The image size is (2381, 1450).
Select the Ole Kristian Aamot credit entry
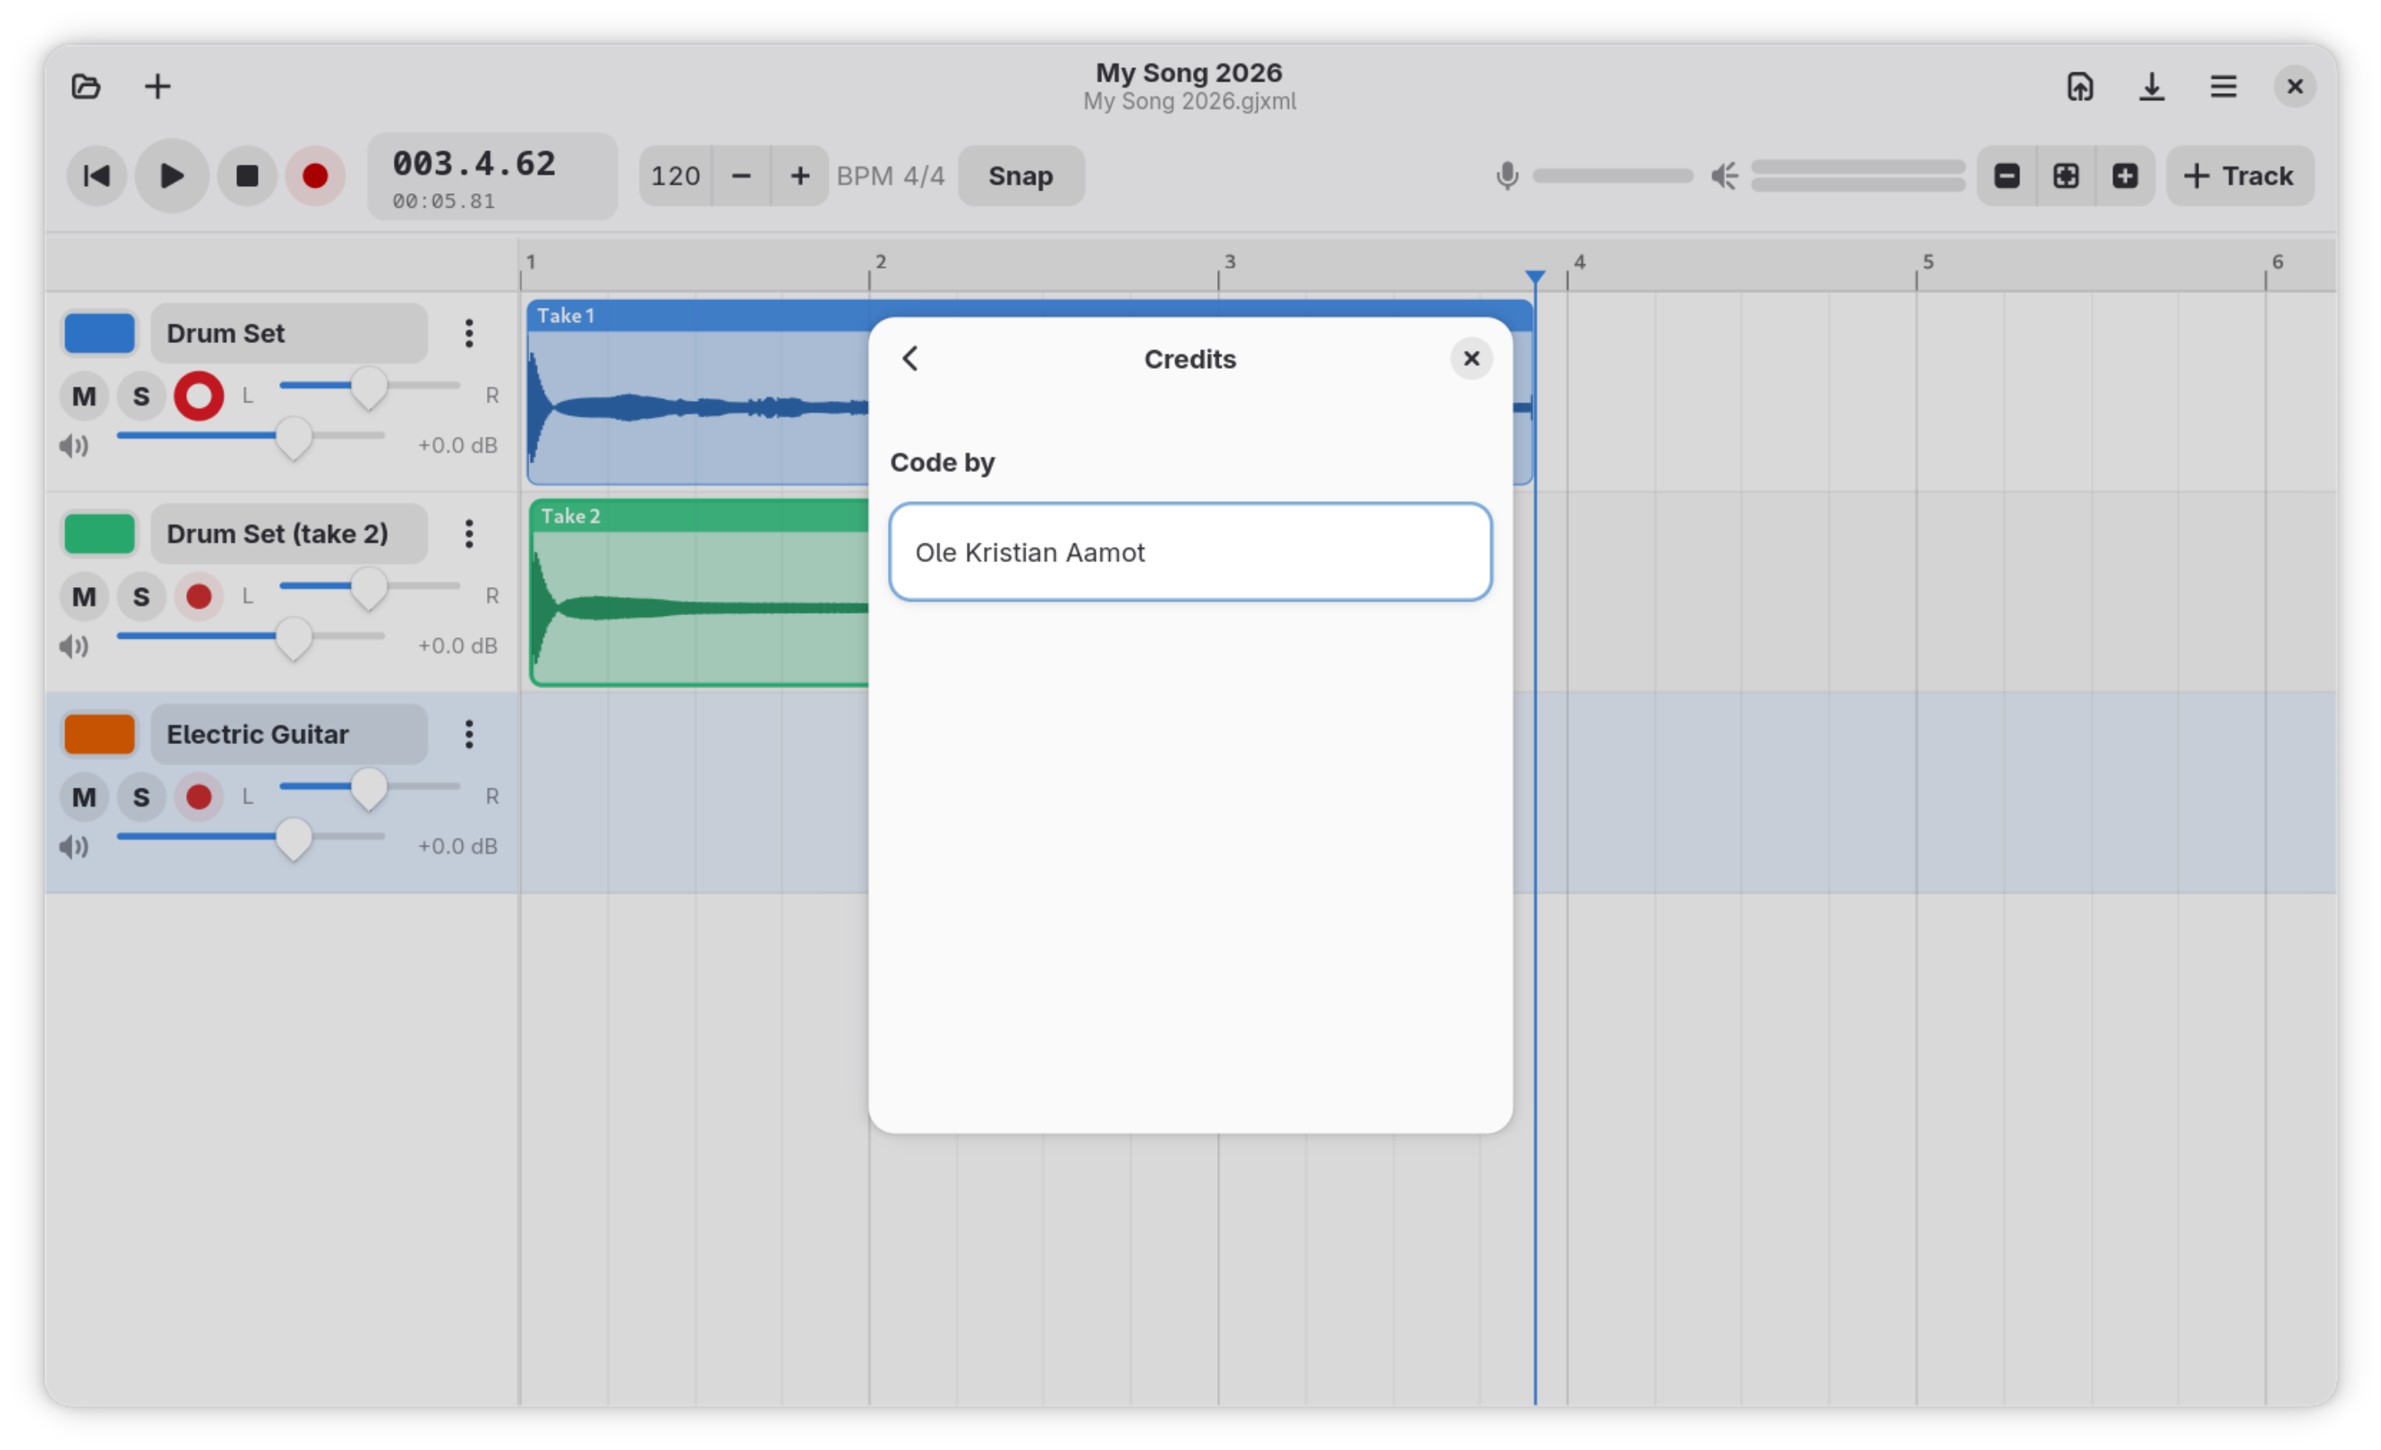coord(1190,551)
